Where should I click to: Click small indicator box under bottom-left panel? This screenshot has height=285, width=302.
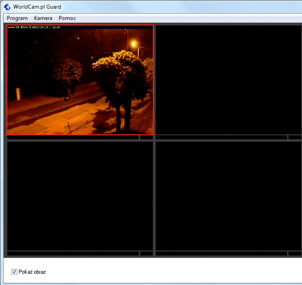[x=147, y=254]
